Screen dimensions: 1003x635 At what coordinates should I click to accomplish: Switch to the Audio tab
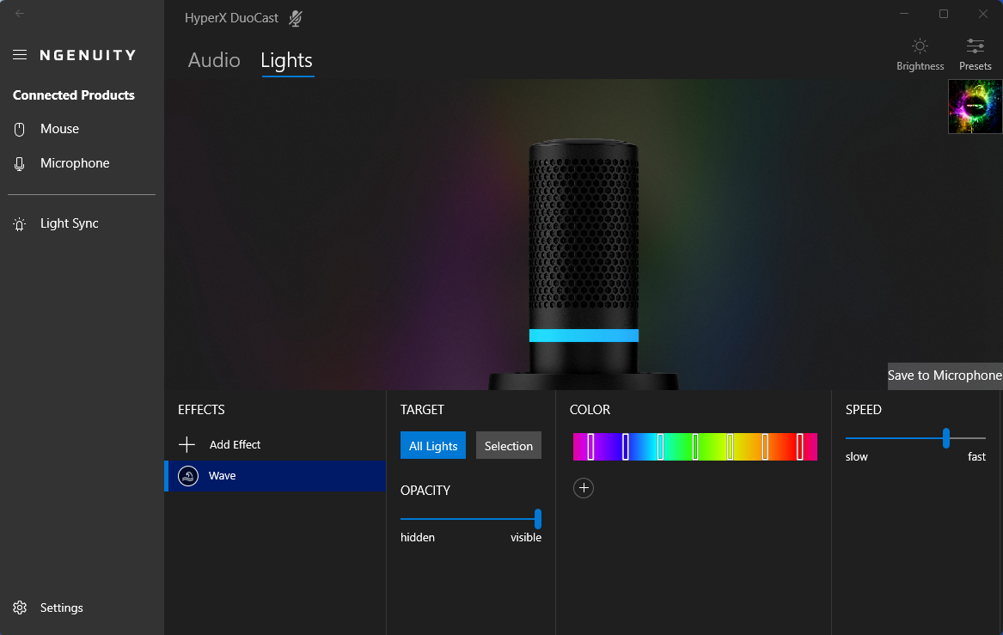click(214, 60)
